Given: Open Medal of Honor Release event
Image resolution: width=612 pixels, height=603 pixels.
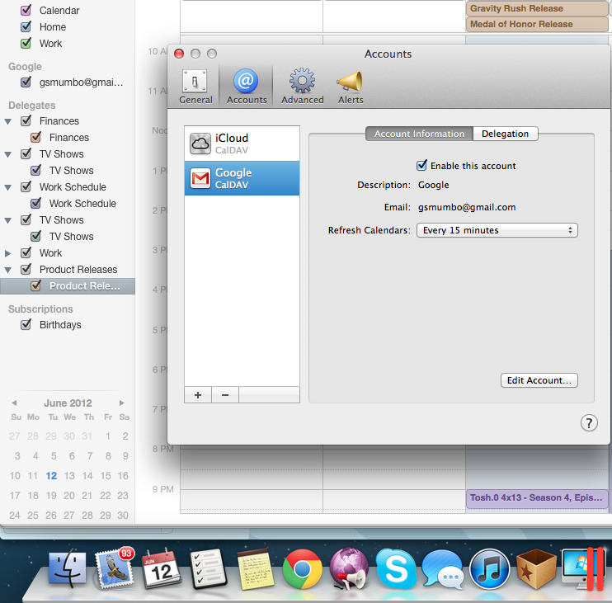Looking at the screenshot, I should pos(537,24).
